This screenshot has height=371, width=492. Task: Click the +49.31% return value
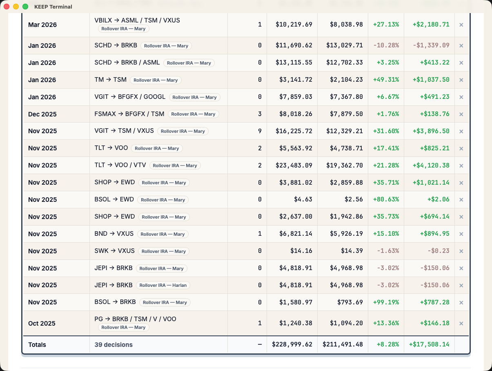386,80
